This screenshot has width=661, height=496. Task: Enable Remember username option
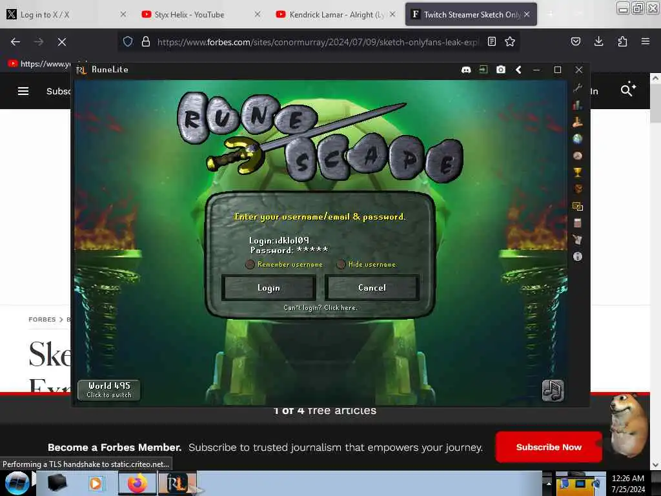(250, 264)
